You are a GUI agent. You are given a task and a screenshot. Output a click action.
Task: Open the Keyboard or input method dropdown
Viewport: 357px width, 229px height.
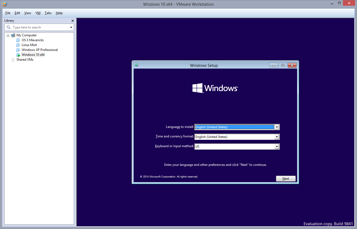[x=277, y=147]
